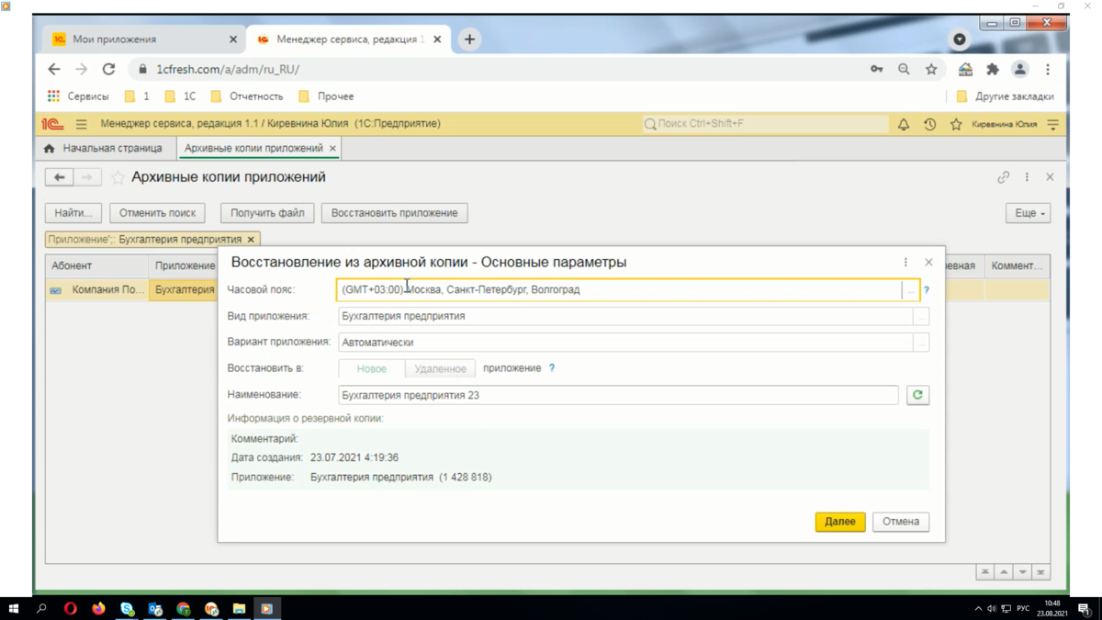
Task: Click the home icon of Начальная страница
Action: coord(50,148)
